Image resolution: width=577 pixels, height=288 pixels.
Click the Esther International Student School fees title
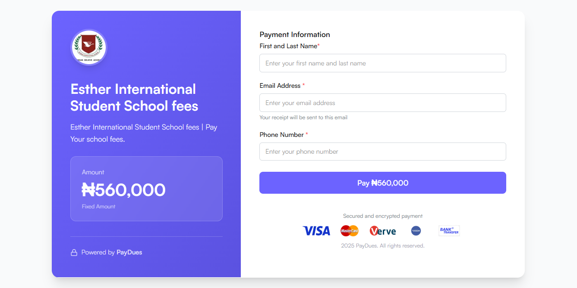134,97
